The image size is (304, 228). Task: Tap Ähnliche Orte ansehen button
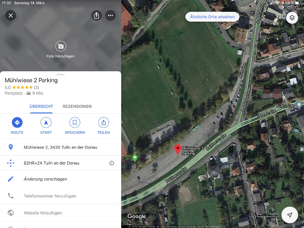pyautogui.click(x=212, y=17)
